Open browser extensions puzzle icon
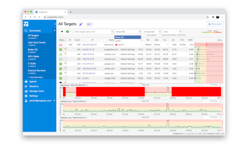The width and height of the screenshot is (248, 149). coord(213,17)
